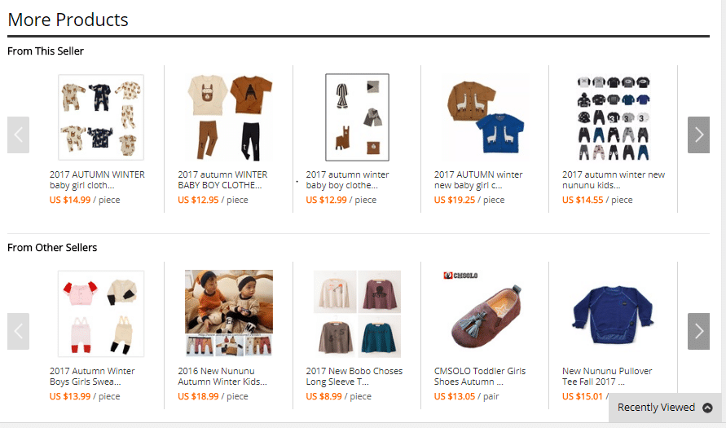Open '2017 Autumn Winter Boys Girls Swea...' title
The width and height of the screenshot is (726, 428).
point(92,376)
